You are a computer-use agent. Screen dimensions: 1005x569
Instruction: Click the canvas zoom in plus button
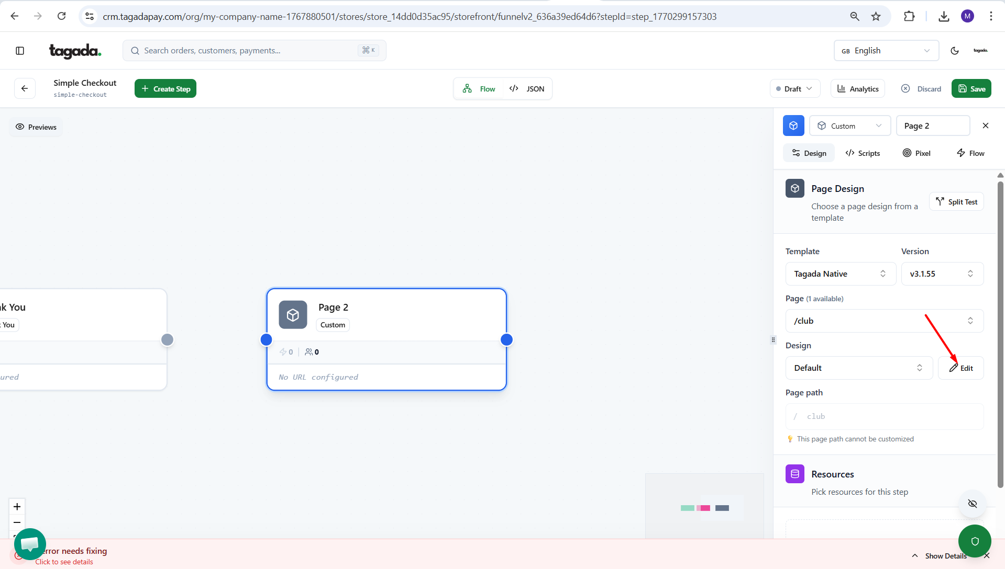pos(17,506)
